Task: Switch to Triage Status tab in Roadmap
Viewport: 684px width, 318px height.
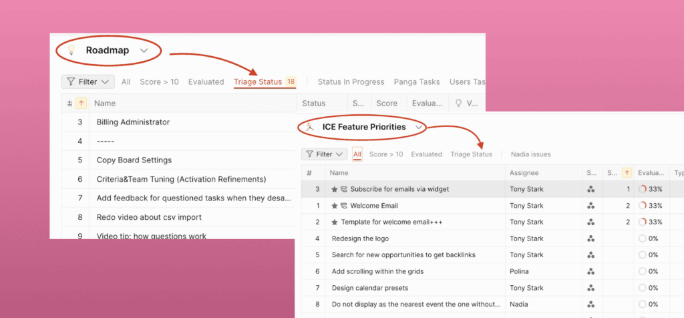Action: (259, 82)
